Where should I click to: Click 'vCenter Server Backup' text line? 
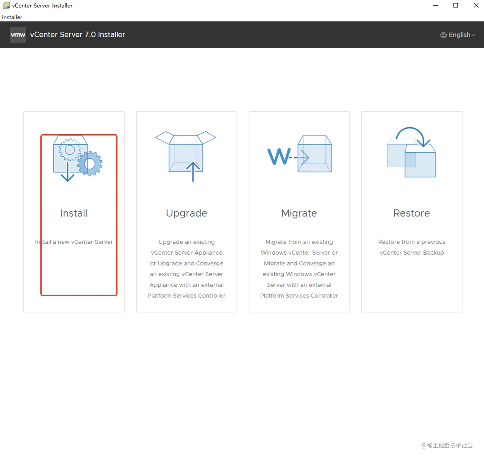click(412, 253)
